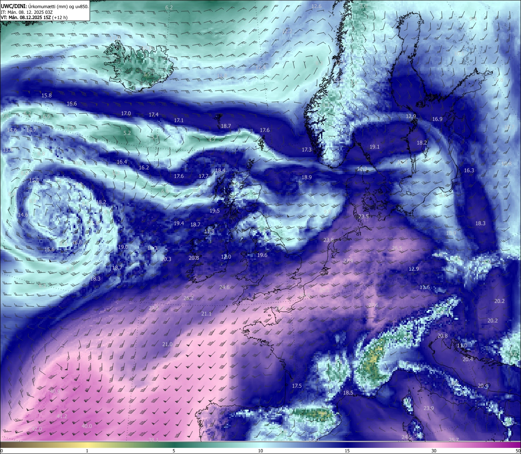
Task: Click the 24.6 value near Cornwall
Action: point(224,287)
